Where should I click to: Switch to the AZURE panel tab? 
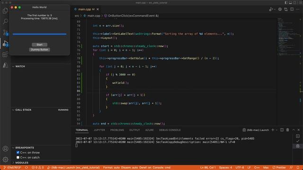pyautogui.click(x=150, y=130)
